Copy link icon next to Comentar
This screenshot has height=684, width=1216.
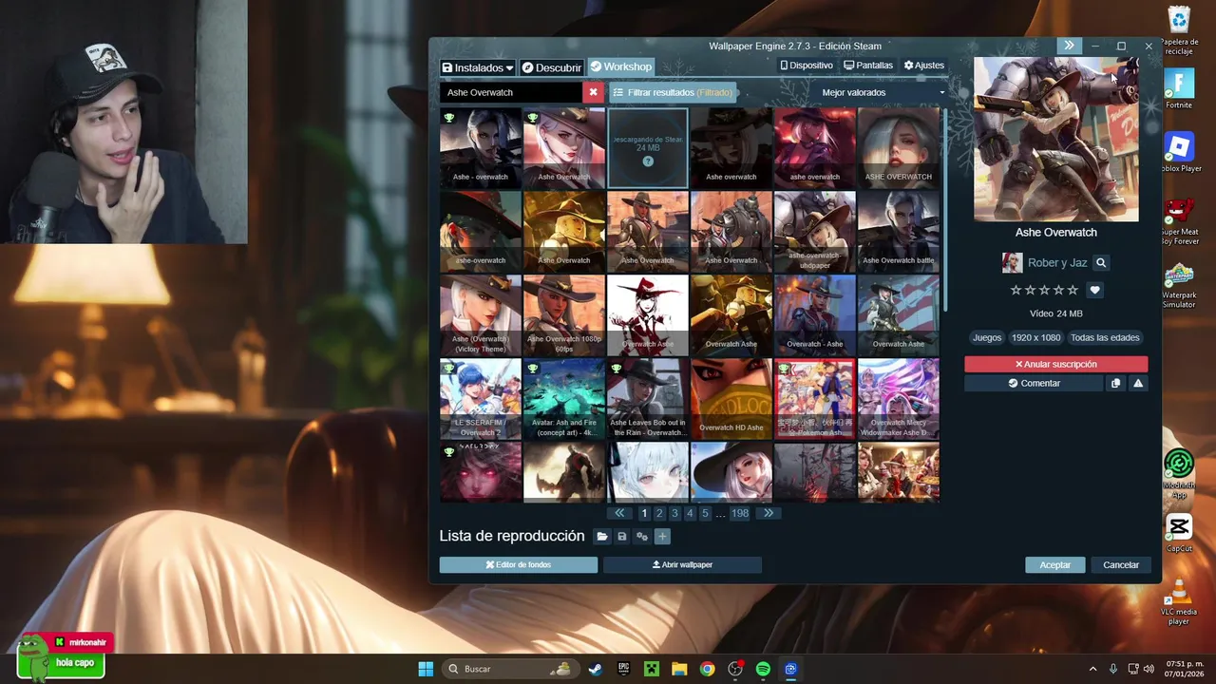1115,383
